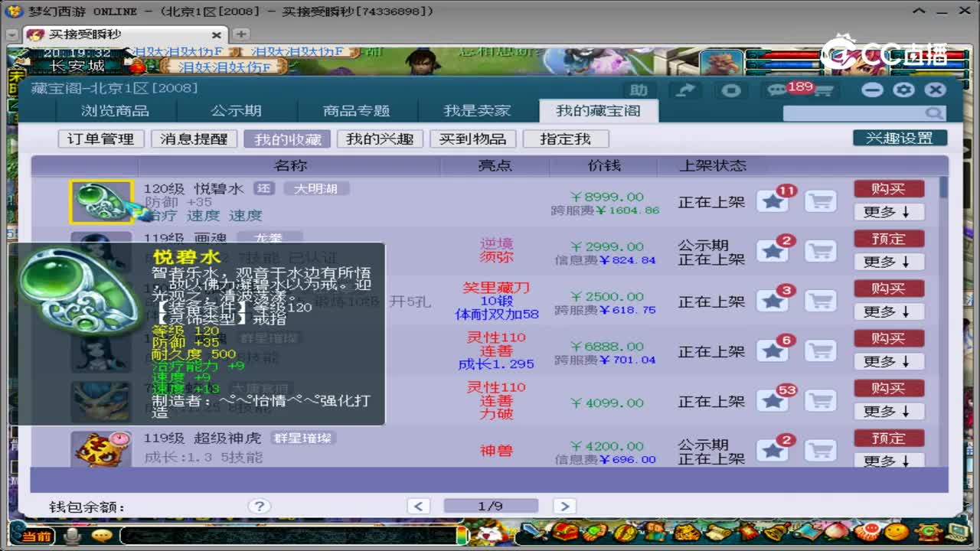Click the 悦碧水 green ring thumbnail
The image size is (980, 551).
tap(102, 202)
